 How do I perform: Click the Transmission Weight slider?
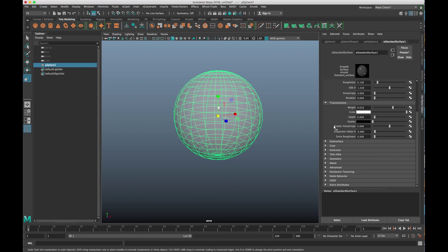389,107
